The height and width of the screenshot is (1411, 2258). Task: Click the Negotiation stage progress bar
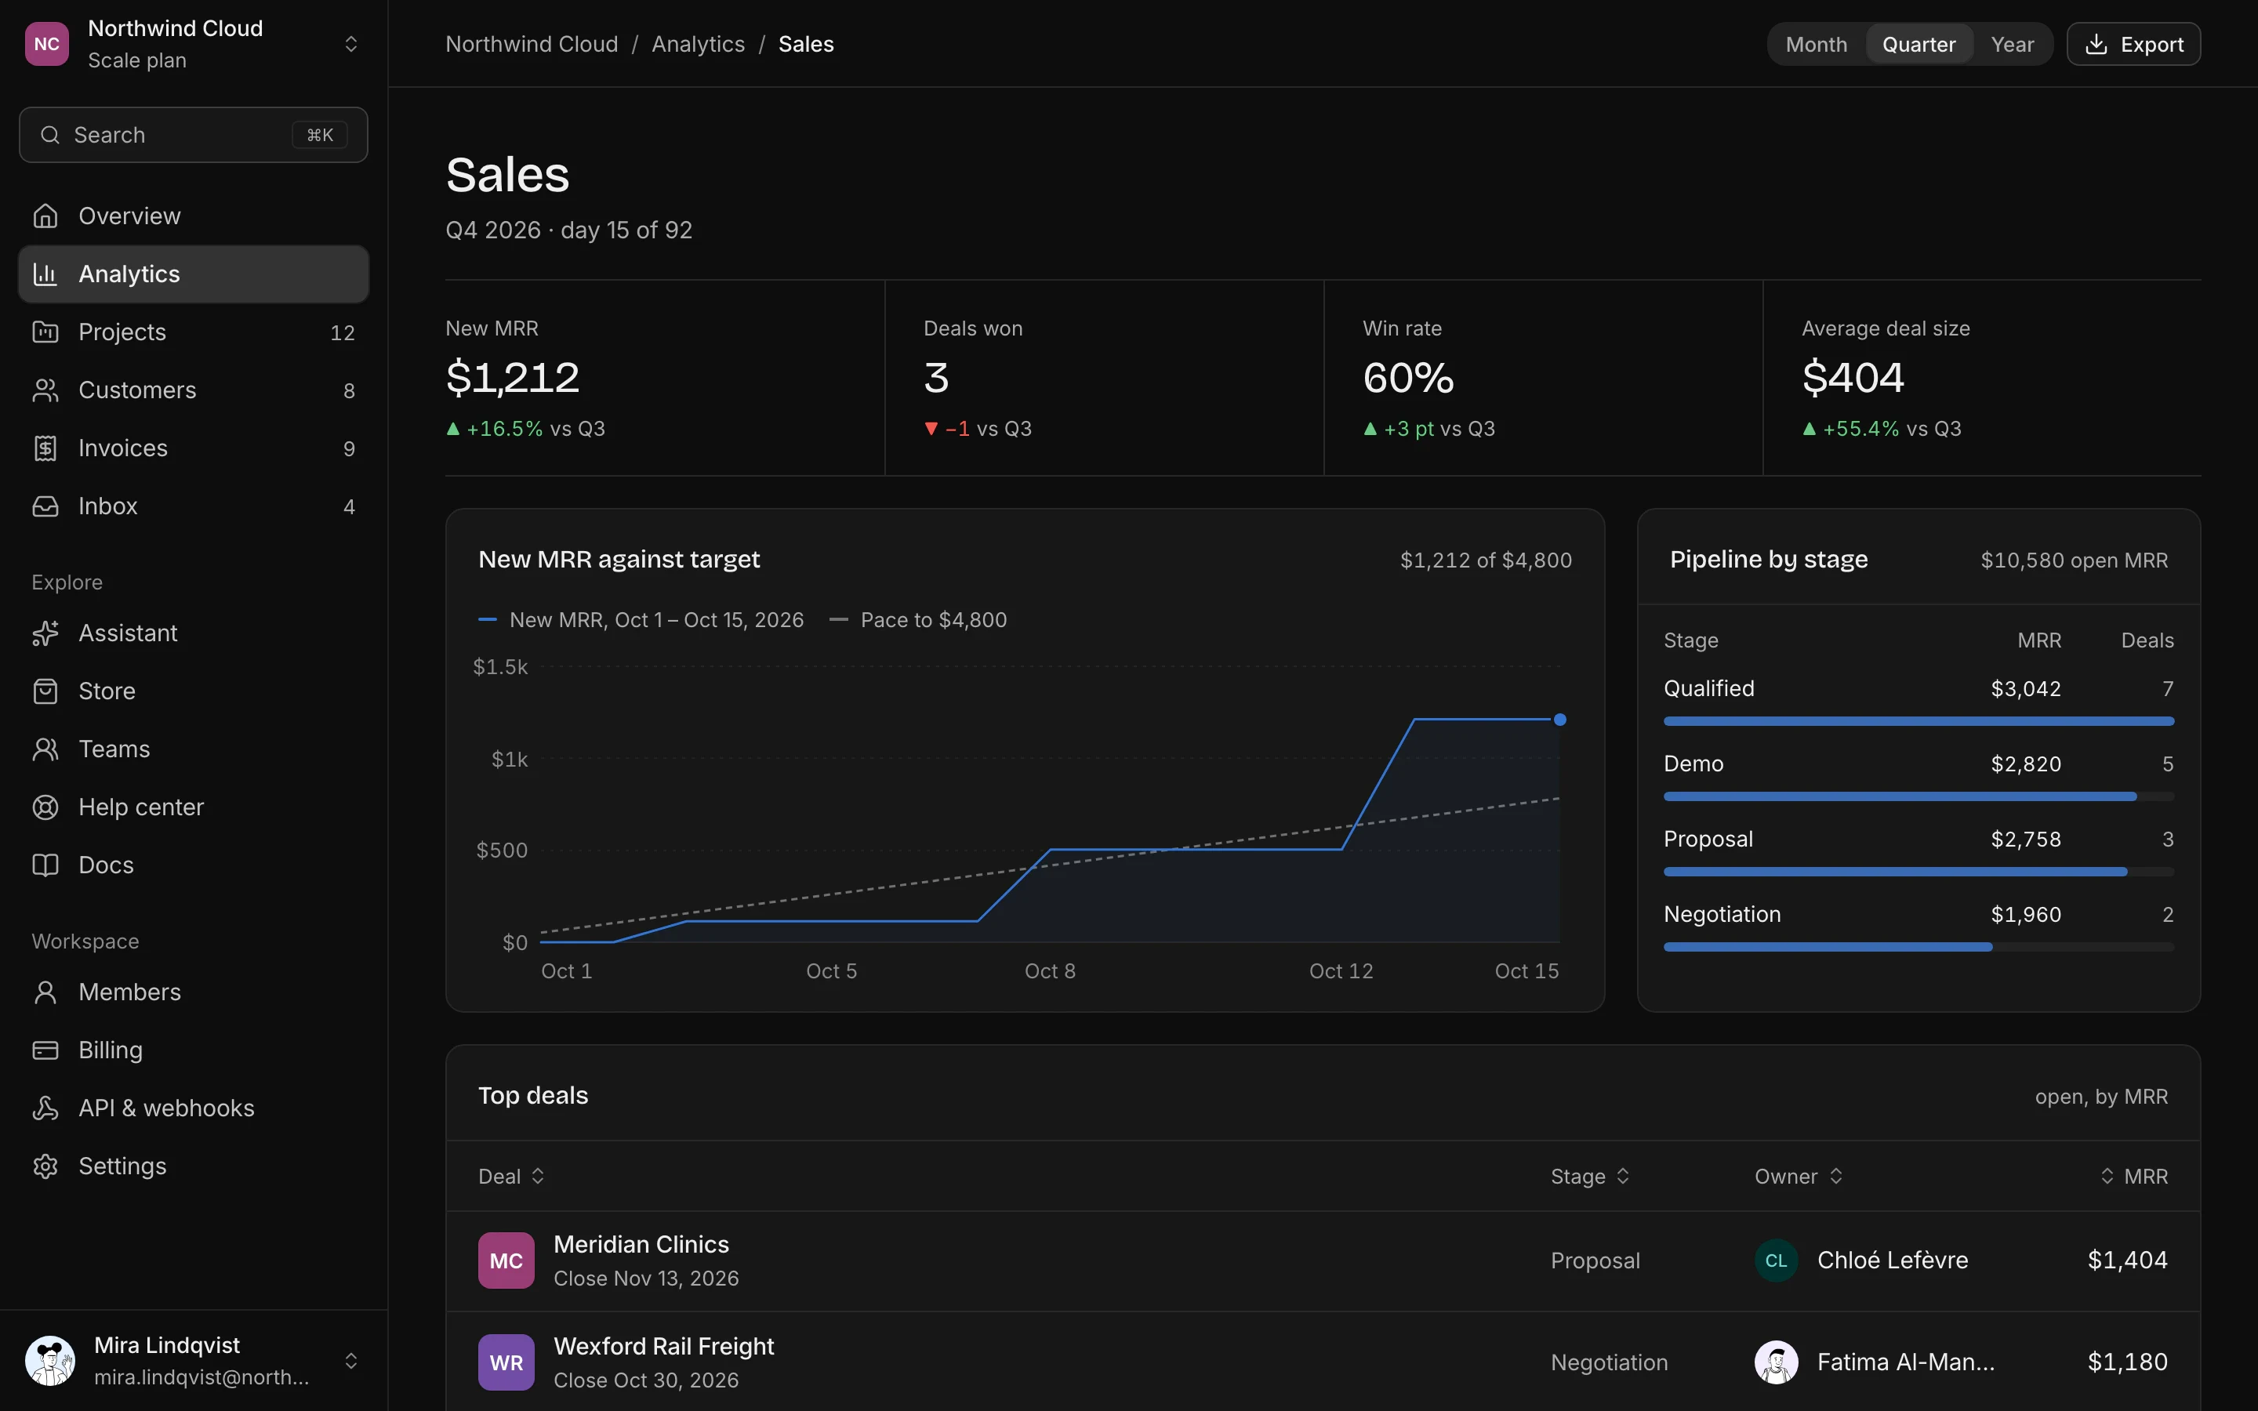1919,947
